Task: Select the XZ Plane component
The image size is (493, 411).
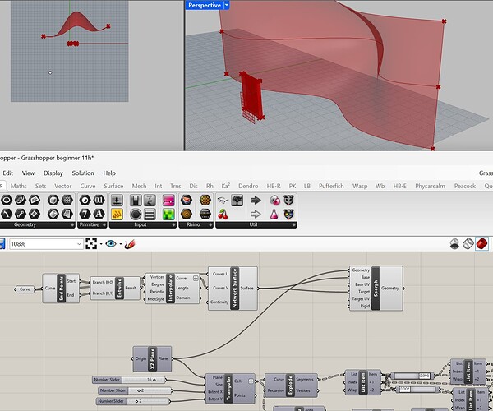Action: (x=152, y=358)
